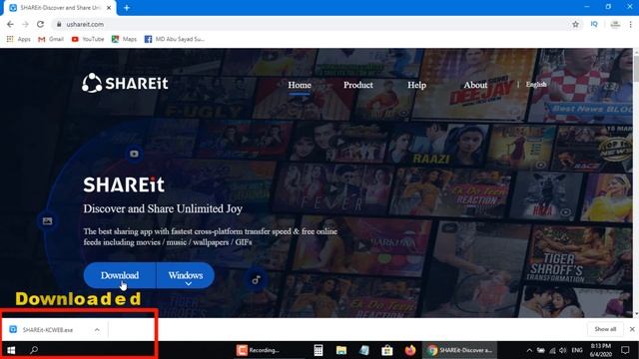Open the MD Abu Sayad Facebook bookmark
This screenshot has height=359, width=639.
click(175, 39)
